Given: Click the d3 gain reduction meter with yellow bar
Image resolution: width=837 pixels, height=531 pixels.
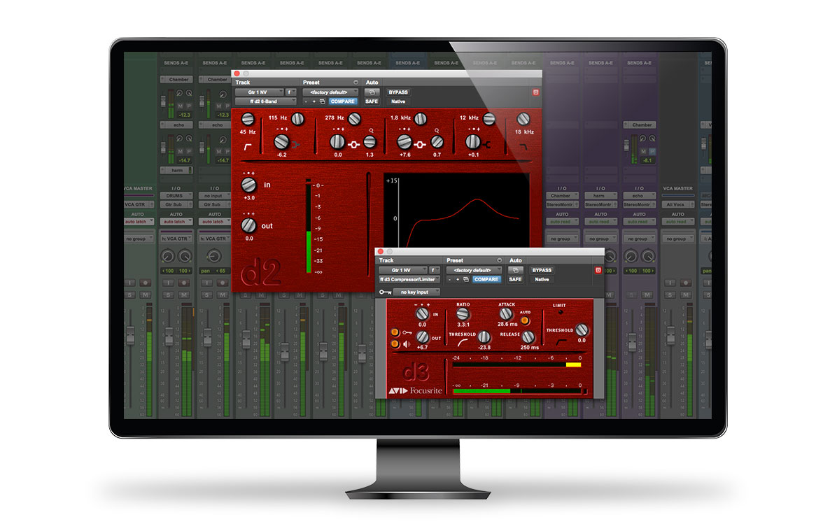Looking at the screenshot, I should [x=516, y=365].
